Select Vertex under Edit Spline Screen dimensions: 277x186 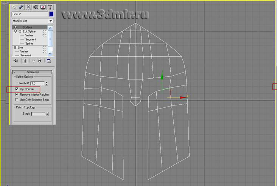point(29,36)
